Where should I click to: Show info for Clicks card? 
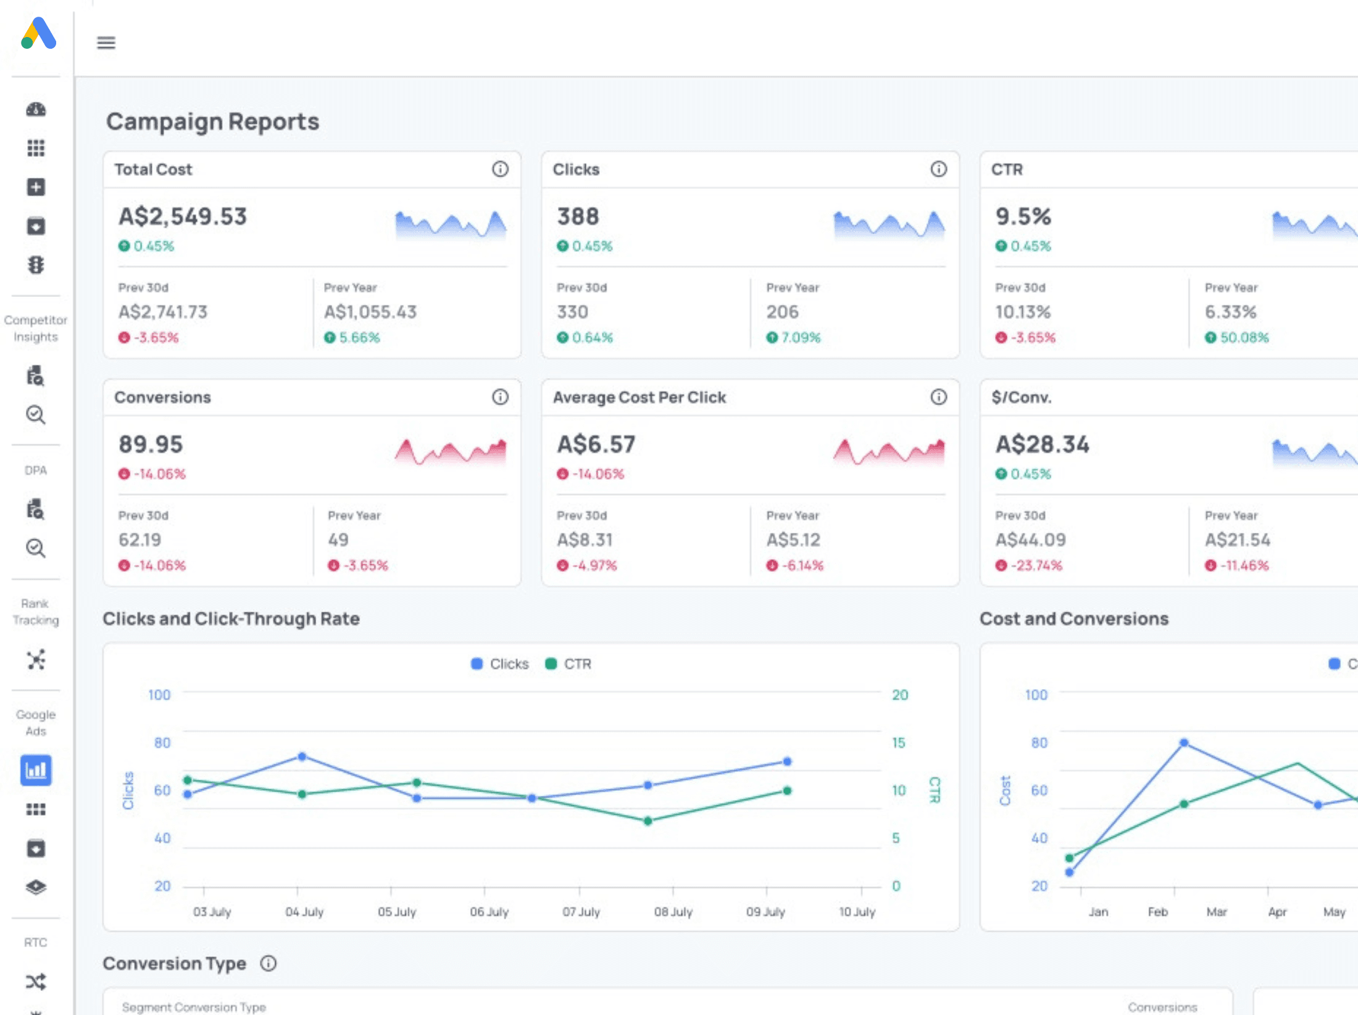[938, 169]
